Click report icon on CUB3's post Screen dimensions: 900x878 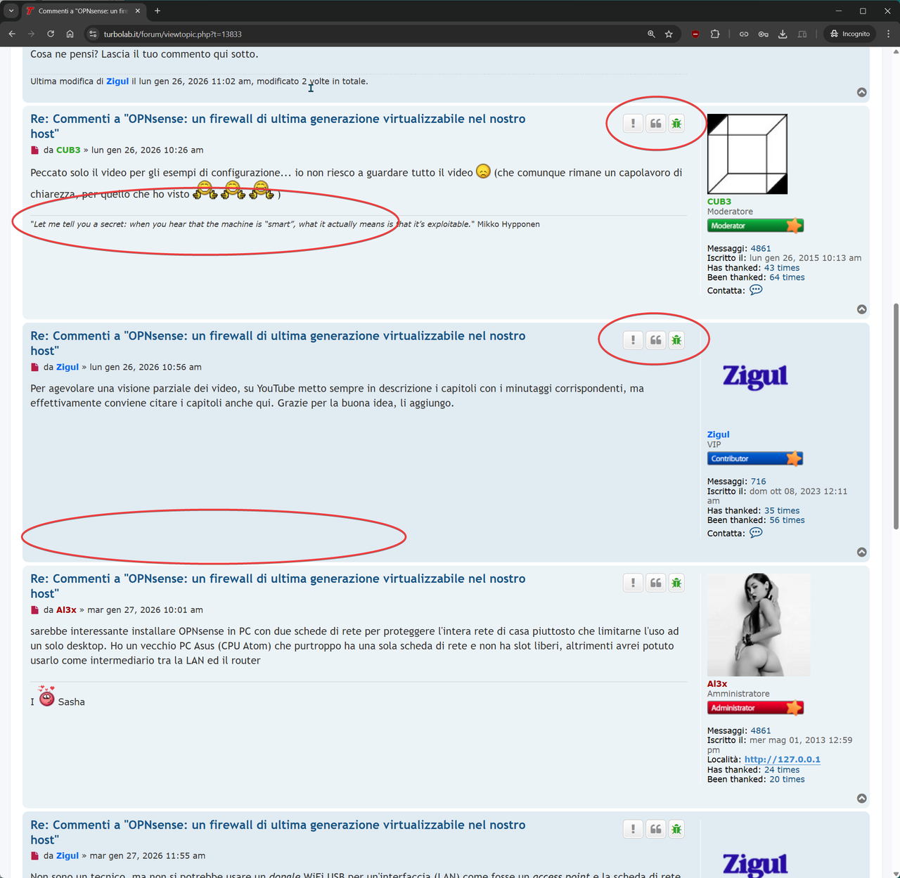(x=633, y=124)
